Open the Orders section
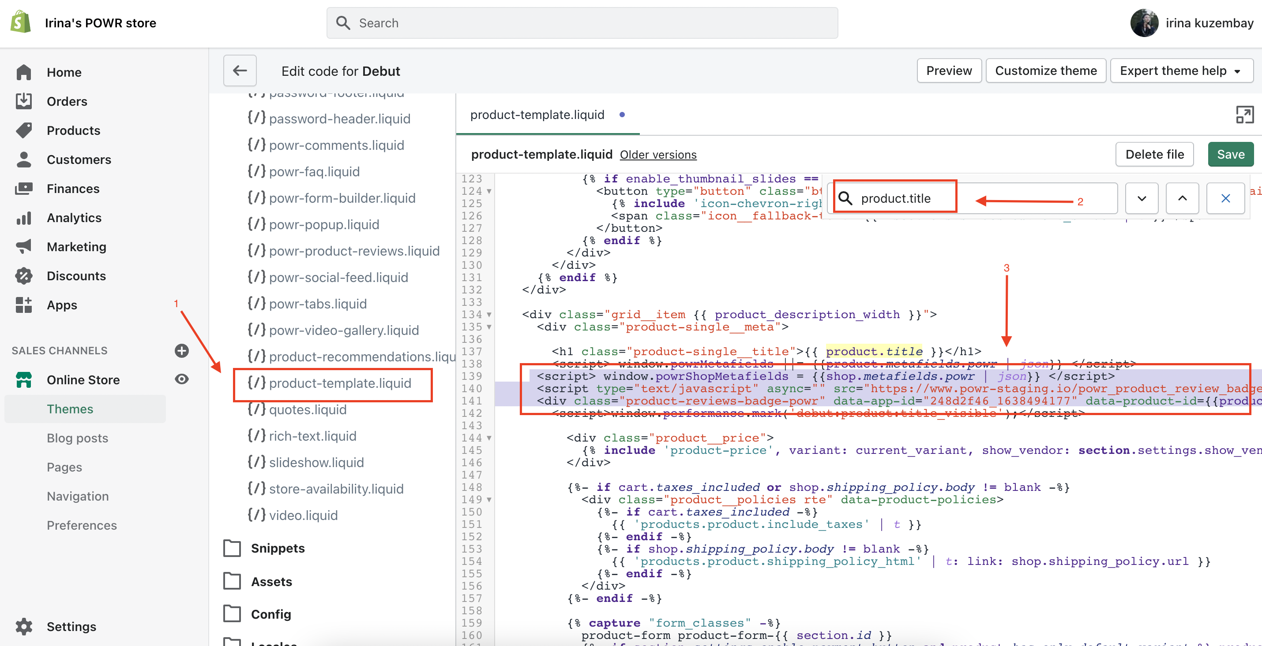 (67, 101)
